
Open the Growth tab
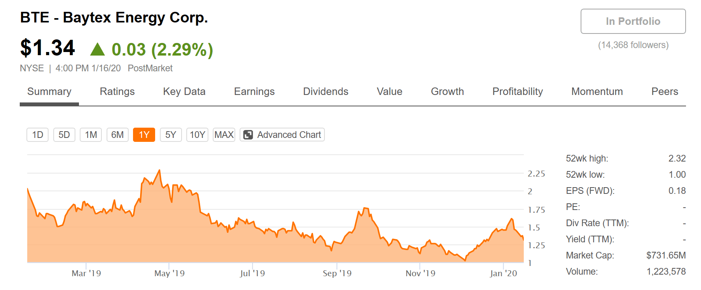(x=447, y=91)
